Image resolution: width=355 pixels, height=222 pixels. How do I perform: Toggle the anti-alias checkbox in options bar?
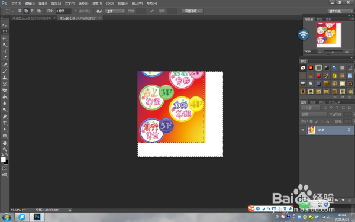coord(76,11)
